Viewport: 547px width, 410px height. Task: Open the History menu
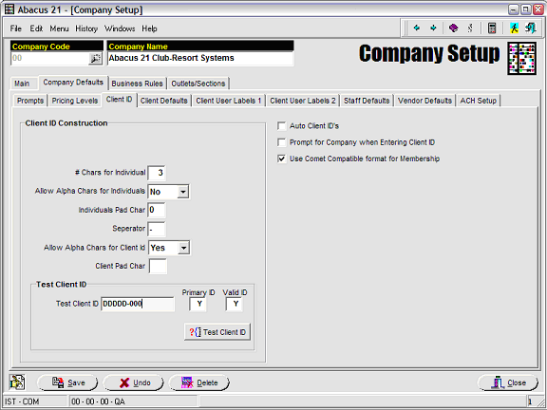[86, 28]
